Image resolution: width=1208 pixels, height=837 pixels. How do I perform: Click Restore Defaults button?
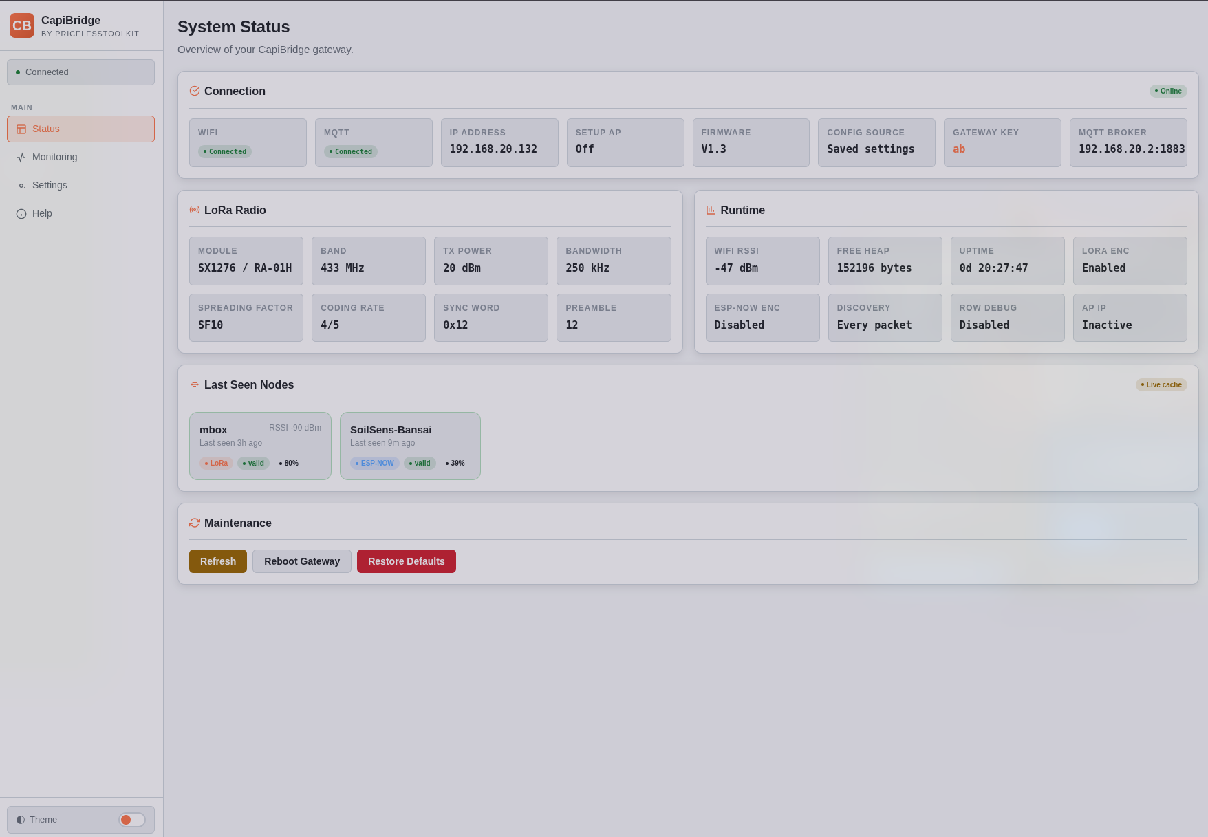[406, 561]
